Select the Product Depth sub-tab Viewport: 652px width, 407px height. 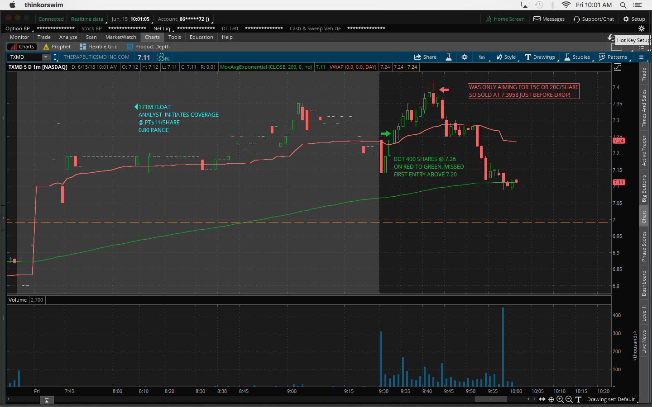click(x=149, y=47)
